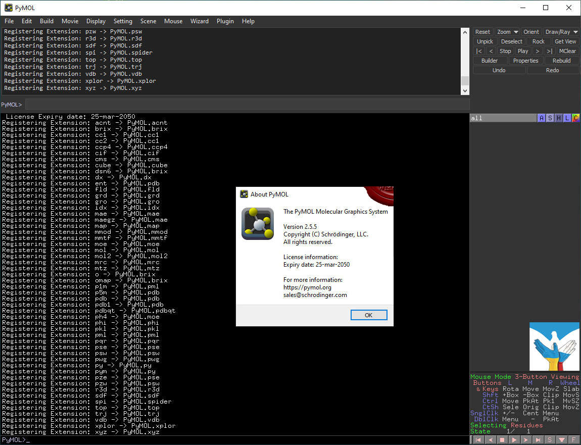Click OK in the About PyMOL dialog
The image size is (581, 445).
tap(369, 315)
